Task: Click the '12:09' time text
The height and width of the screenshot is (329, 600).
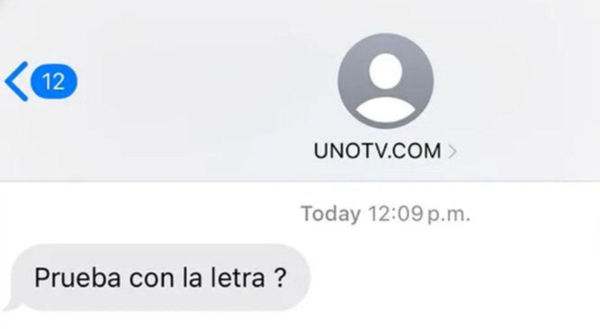Action: tap(395, 214)
